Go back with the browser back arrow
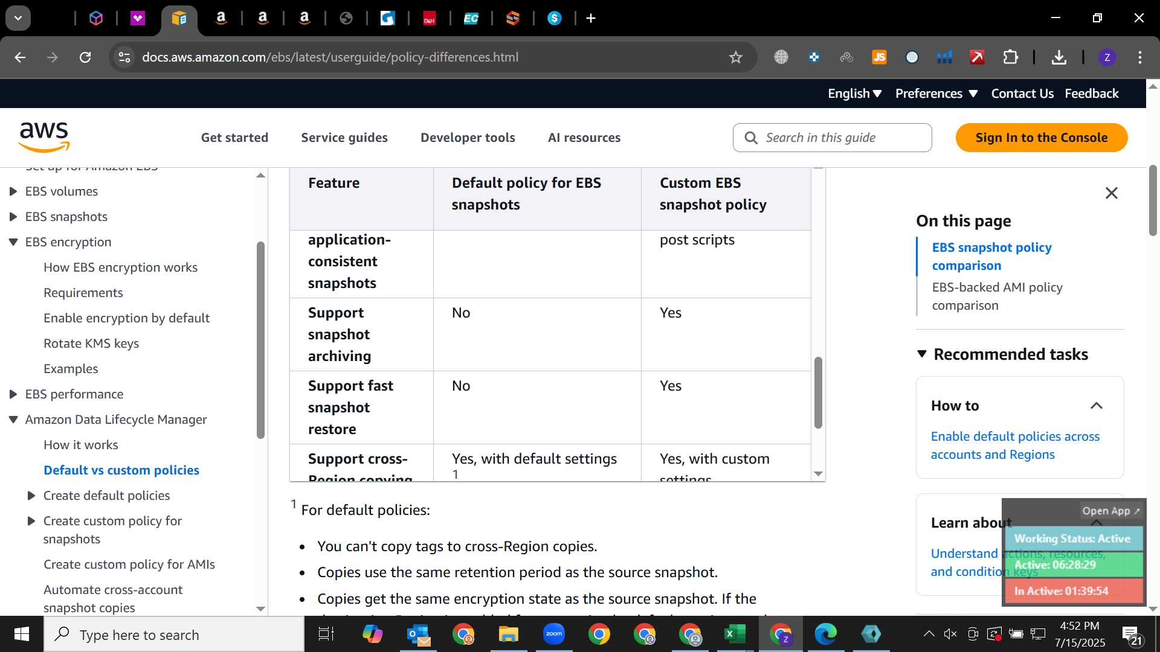Screen dimensions: 1160x652 click(x=20, y=57)
